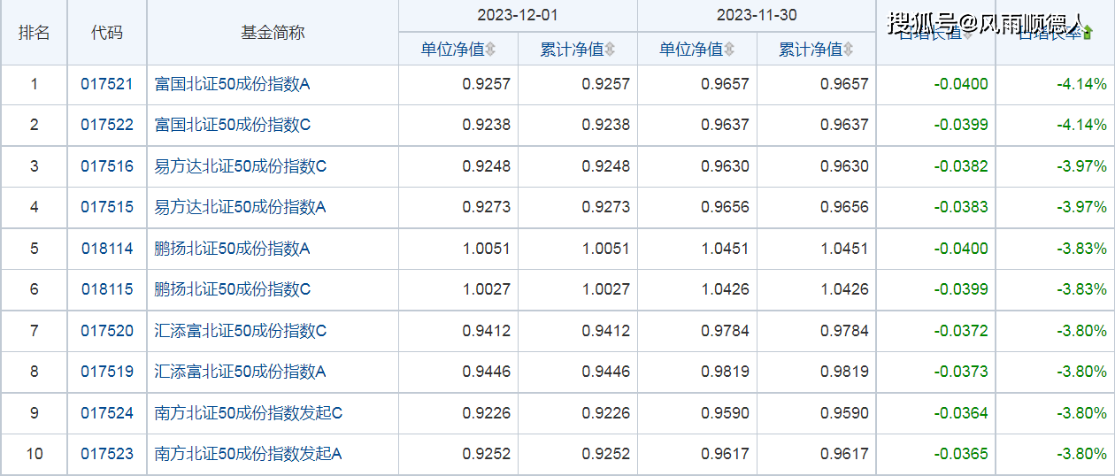This screenshot has height=476, width=1115.
Task: Open fund code 017524
Action: [x=107, y=413]
